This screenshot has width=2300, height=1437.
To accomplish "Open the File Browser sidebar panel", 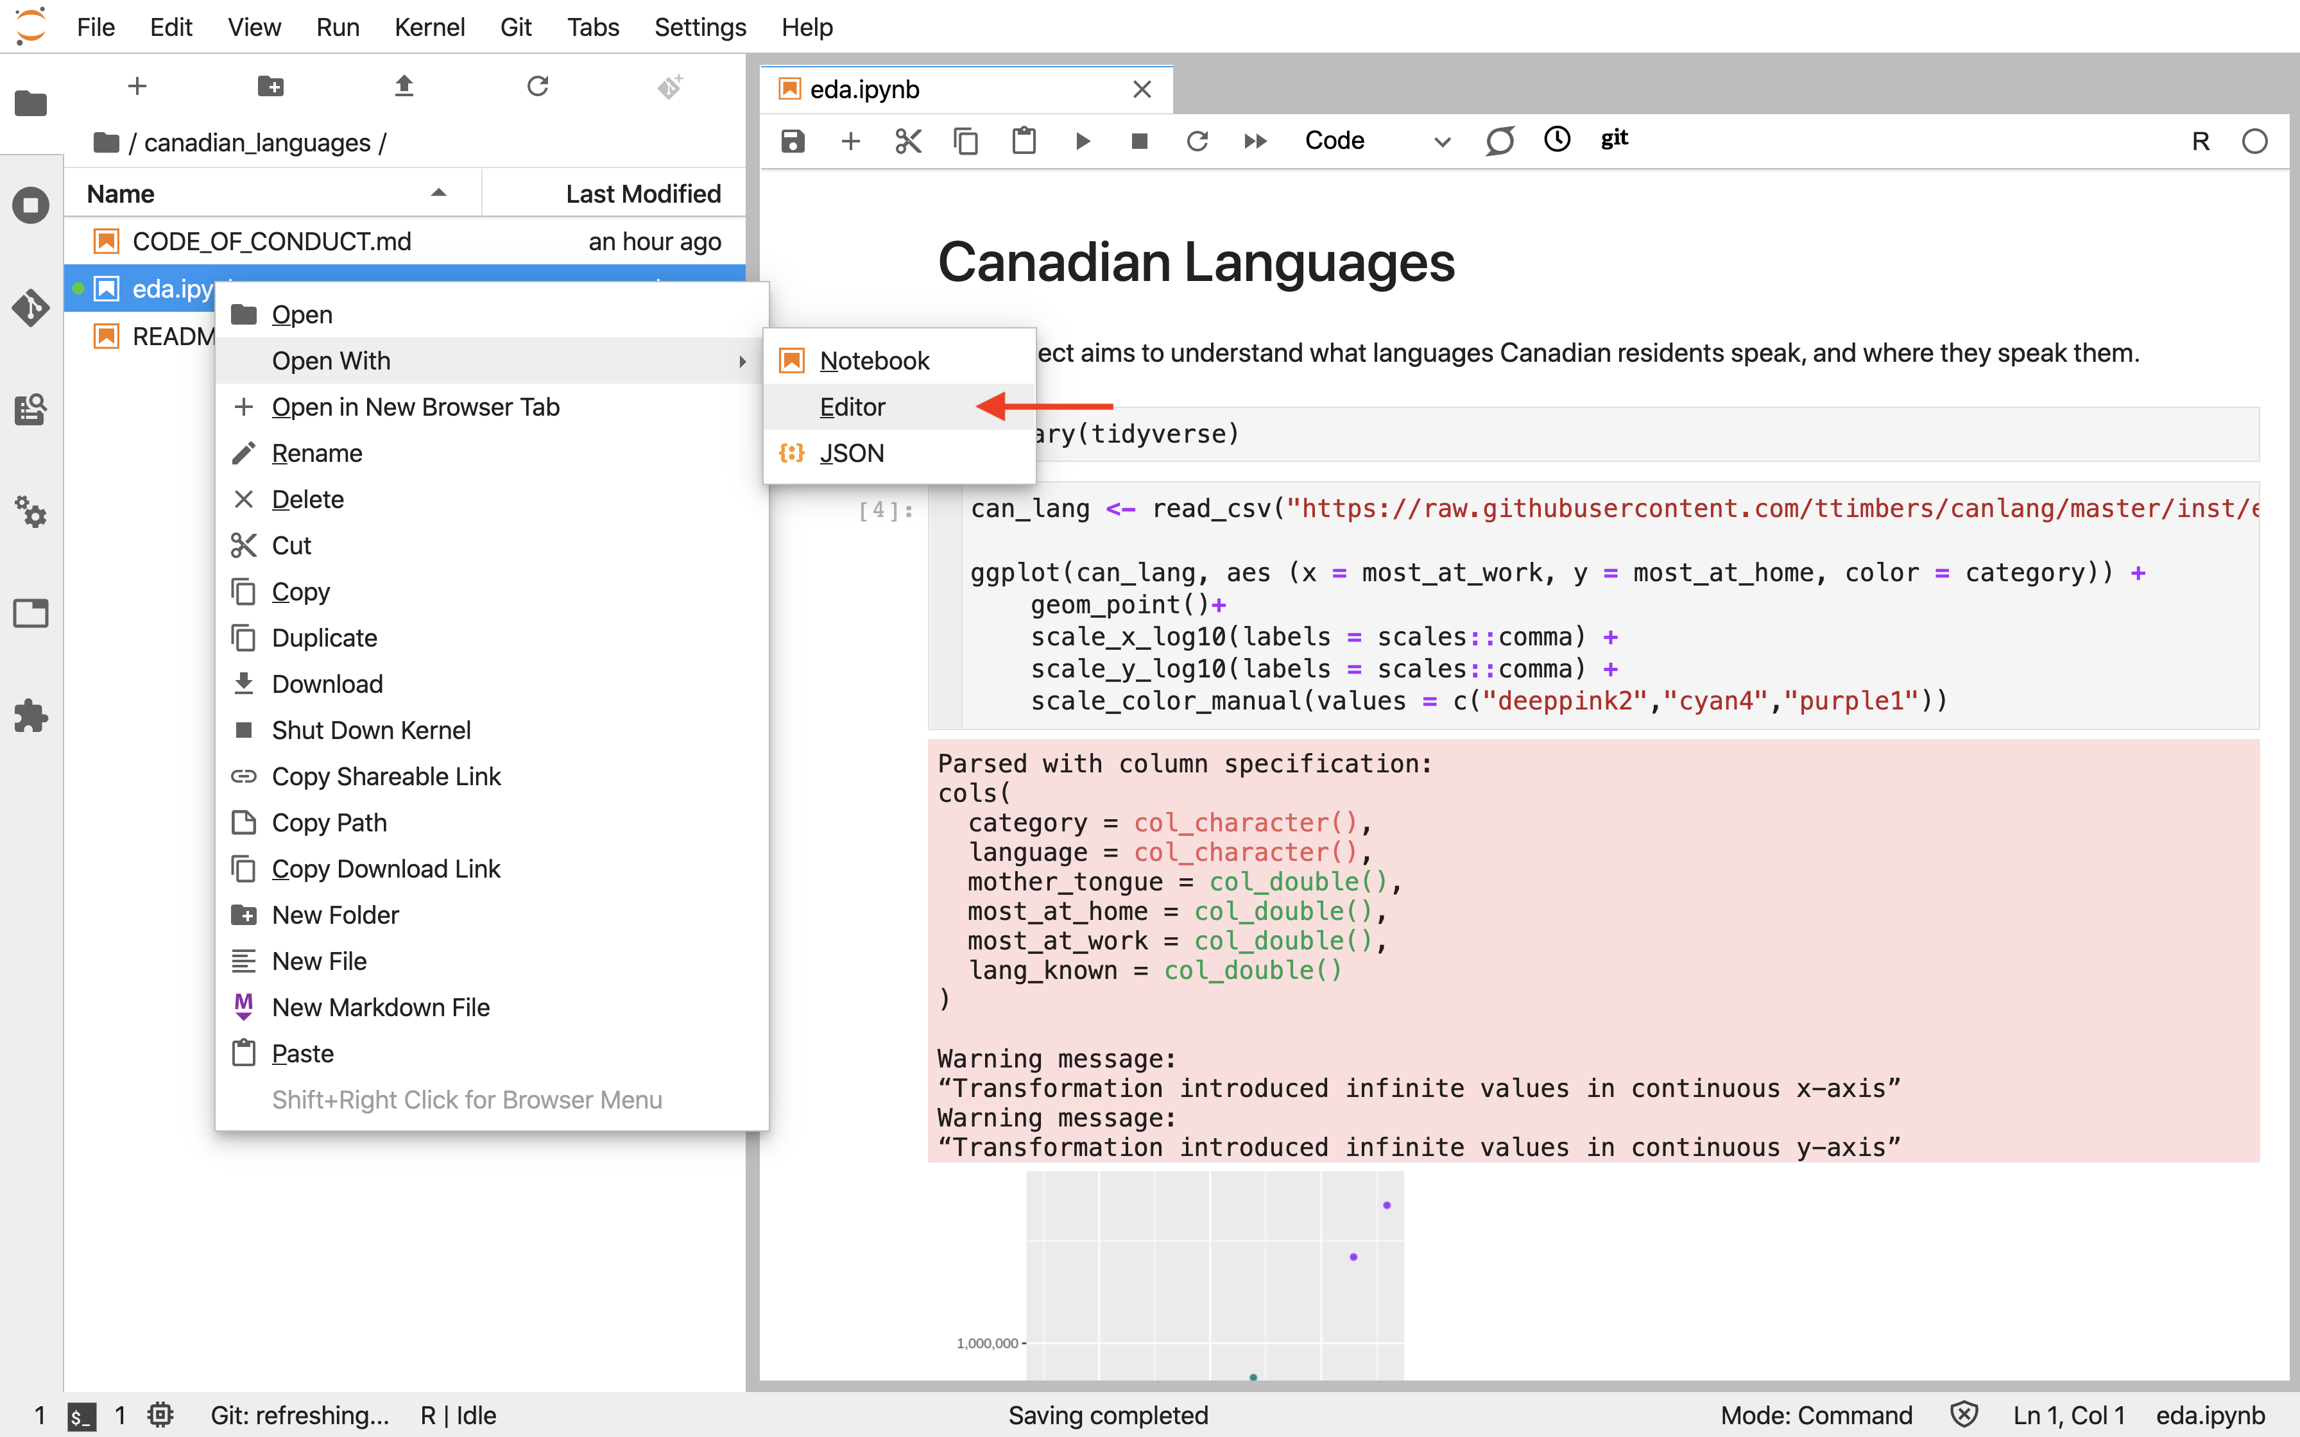I will 30,103.
